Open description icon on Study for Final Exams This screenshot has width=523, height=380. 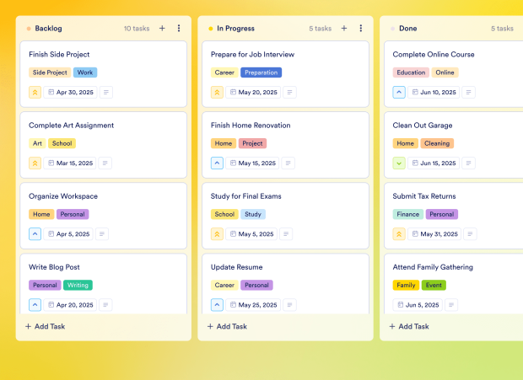point(286,234)
